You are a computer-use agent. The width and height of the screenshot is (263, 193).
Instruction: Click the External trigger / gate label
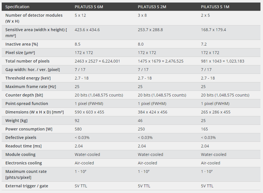[27, 186]
